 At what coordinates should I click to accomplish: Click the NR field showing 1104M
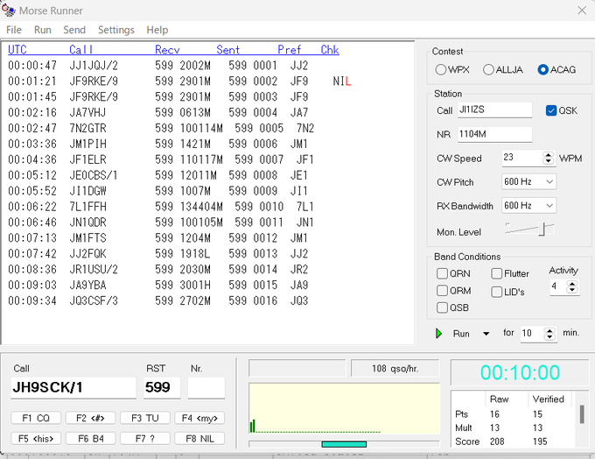[x=495, y=134]
